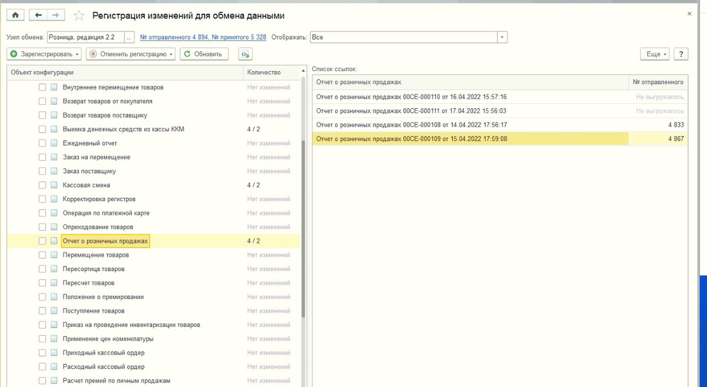The image size is (707, 387).
Task: Select Возврат товаров поставщику tree row
Action: click(154, 115)
